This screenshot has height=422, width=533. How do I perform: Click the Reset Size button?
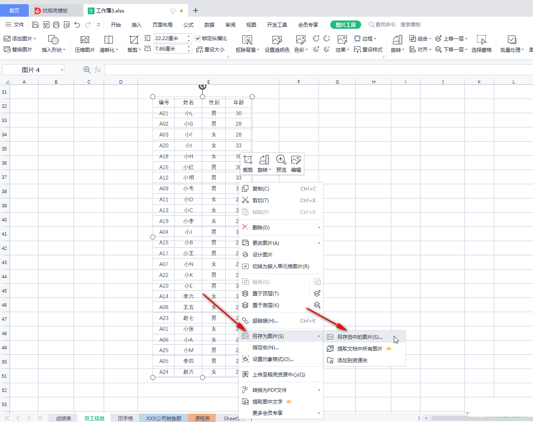(x=211, y=49)
